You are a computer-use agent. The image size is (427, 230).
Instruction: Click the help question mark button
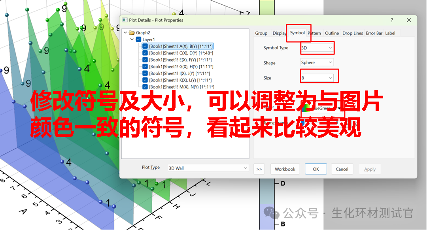392,20
